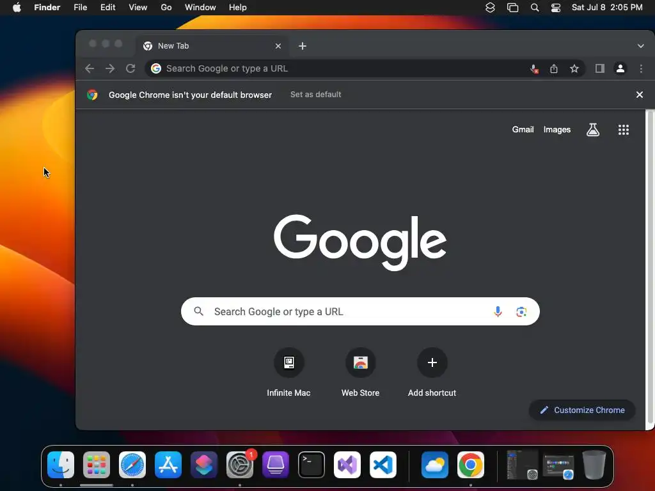Close the New Tab tab
The width and height of the screenshot is (655, 491).
278,46
